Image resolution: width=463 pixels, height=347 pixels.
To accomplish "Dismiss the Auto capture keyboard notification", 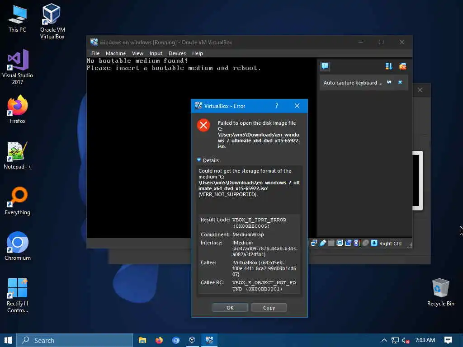I will tap(400, 82).
